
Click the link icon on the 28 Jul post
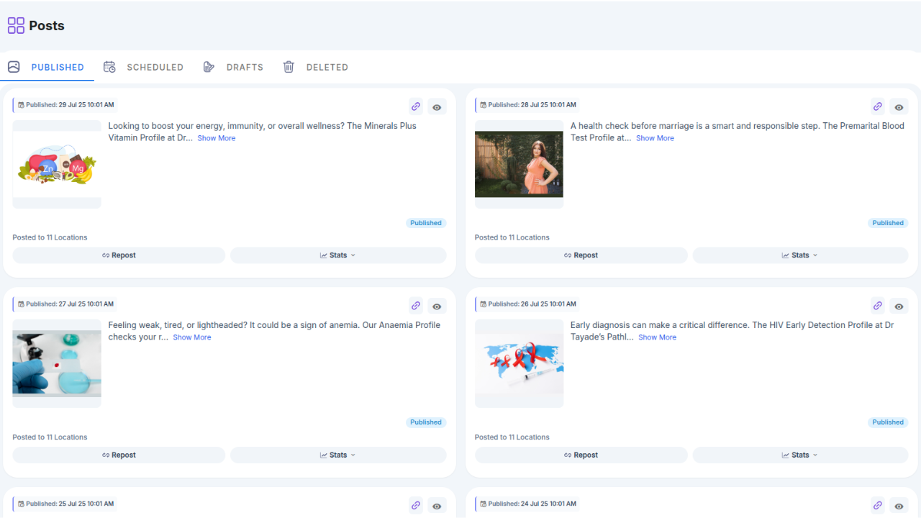(x=877, y=106)
